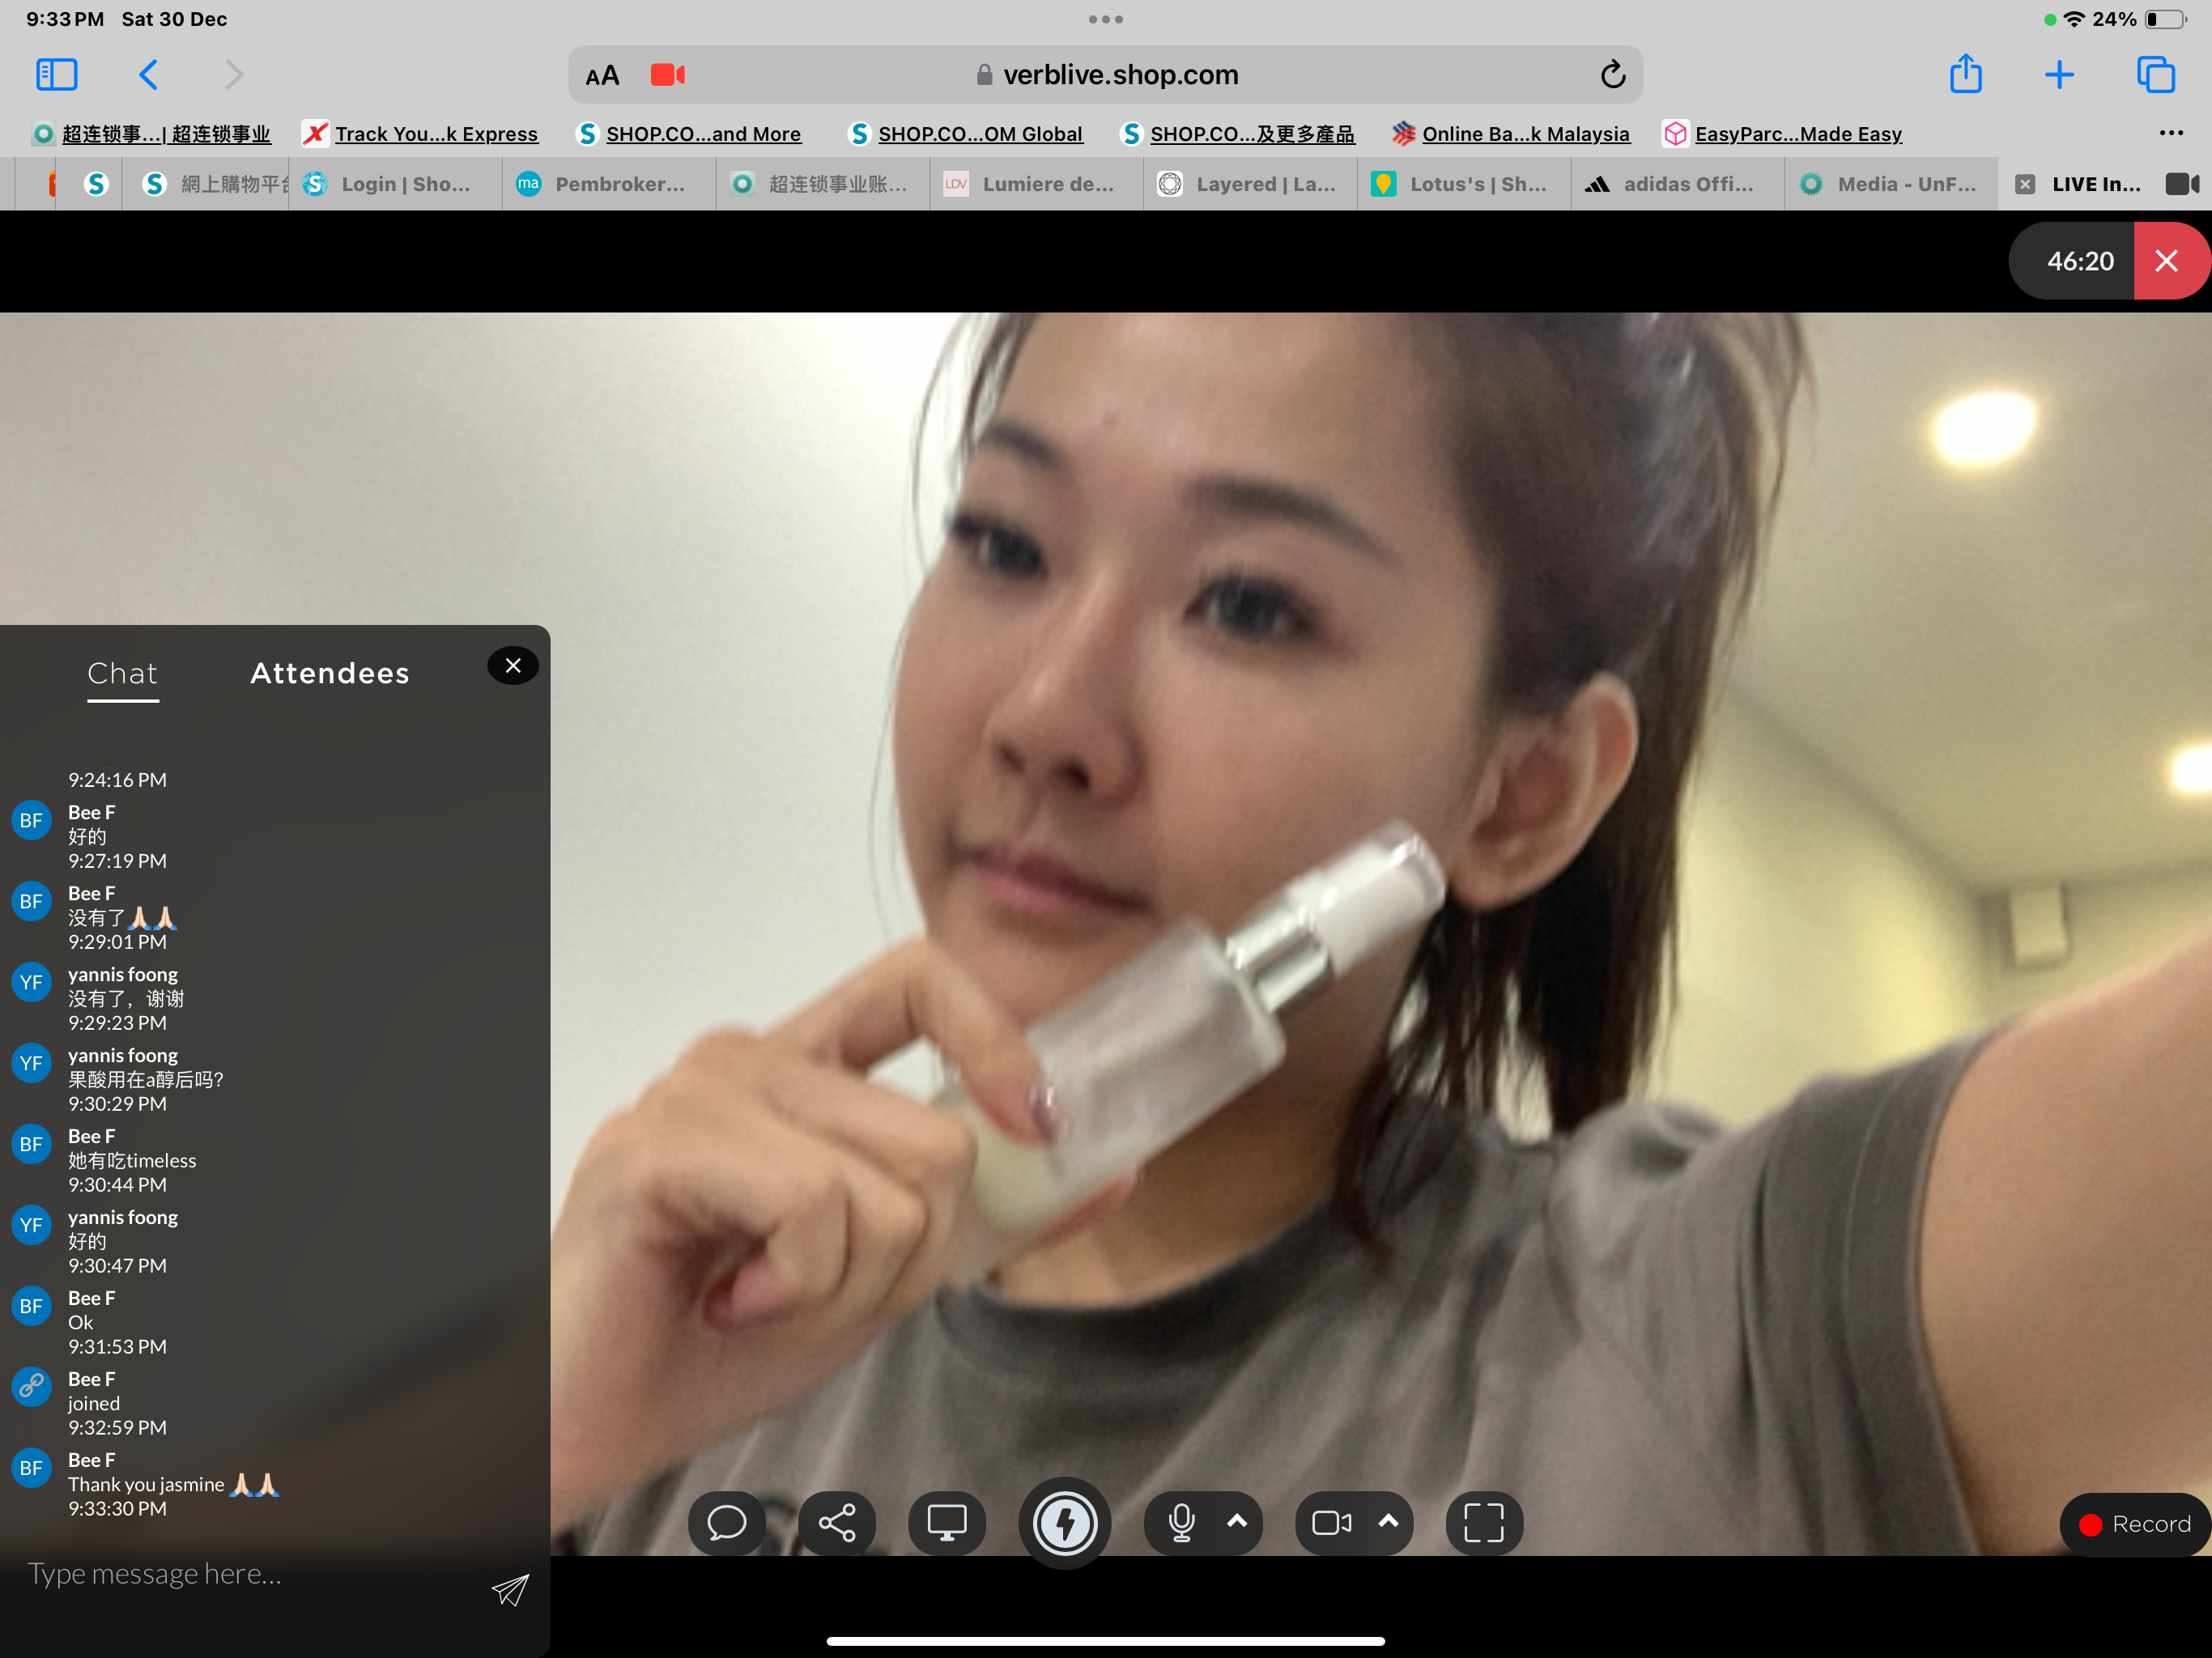Click timestamp 9:30:29 PM
Image resolution: width=2212 pixels, height=1658 pixels.
tap(117, 1104)
